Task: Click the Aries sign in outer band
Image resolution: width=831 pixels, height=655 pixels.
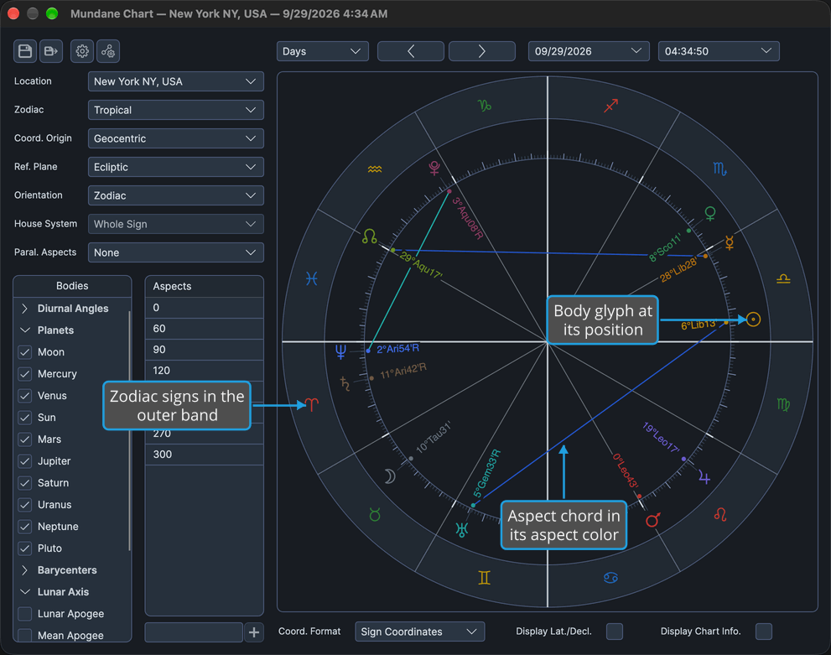Action: coord(312,405)
